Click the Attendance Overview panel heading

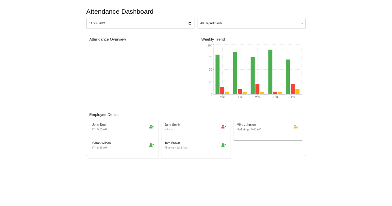[107, 39]
